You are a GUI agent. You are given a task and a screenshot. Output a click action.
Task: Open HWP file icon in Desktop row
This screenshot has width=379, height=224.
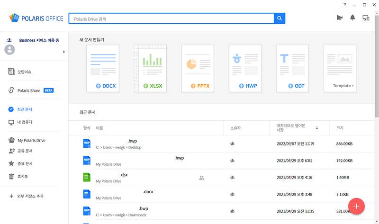pos(87,143)
